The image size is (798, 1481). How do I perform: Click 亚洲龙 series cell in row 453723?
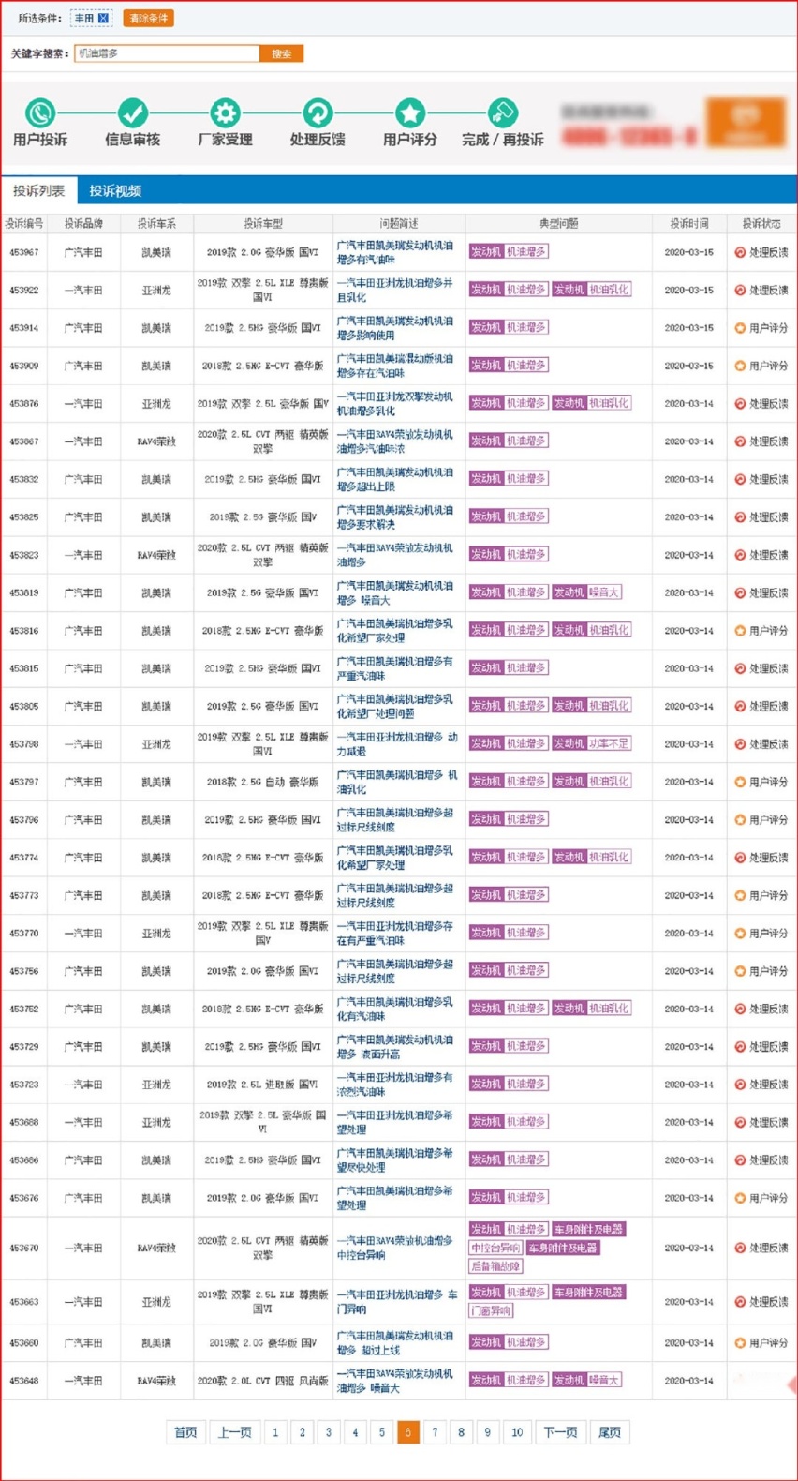[x=156, y=1085]
